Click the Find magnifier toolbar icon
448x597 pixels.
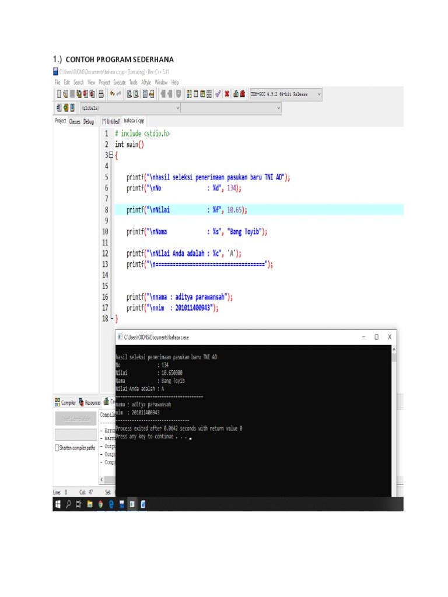coord(129,94)
